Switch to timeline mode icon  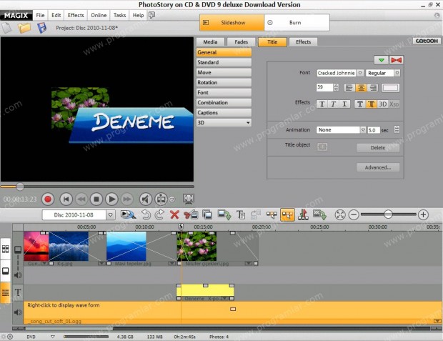(x=6, y=292)
